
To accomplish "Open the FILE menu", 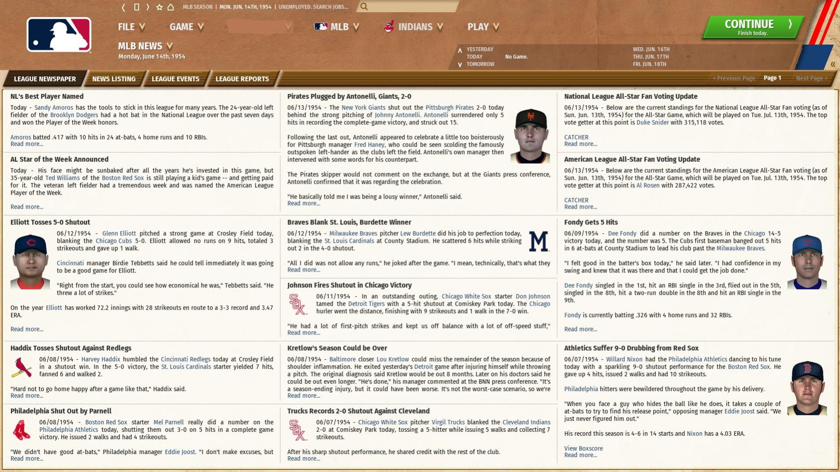I will pyautogui.click(x=131, y=27).
